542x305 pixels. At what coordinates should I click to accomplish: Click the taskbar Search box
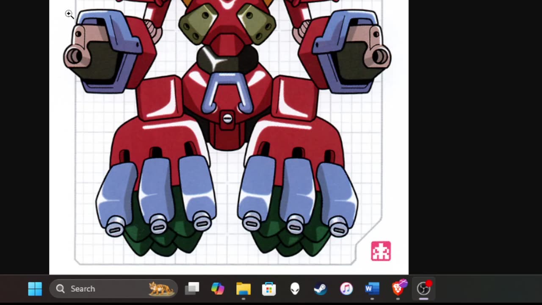coord(113,289)
